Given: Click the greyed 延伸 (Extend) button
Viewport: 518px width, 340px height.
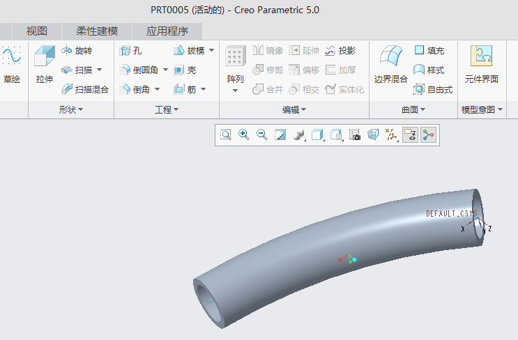Looking at the screenshot, I should (x=304, y=50).
